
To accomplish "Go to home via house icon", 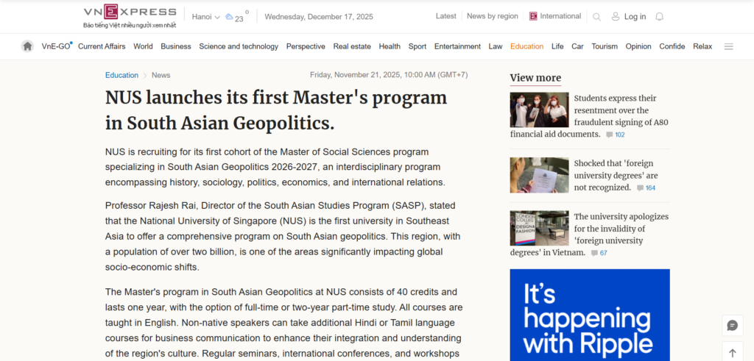I will coord(27,46).
